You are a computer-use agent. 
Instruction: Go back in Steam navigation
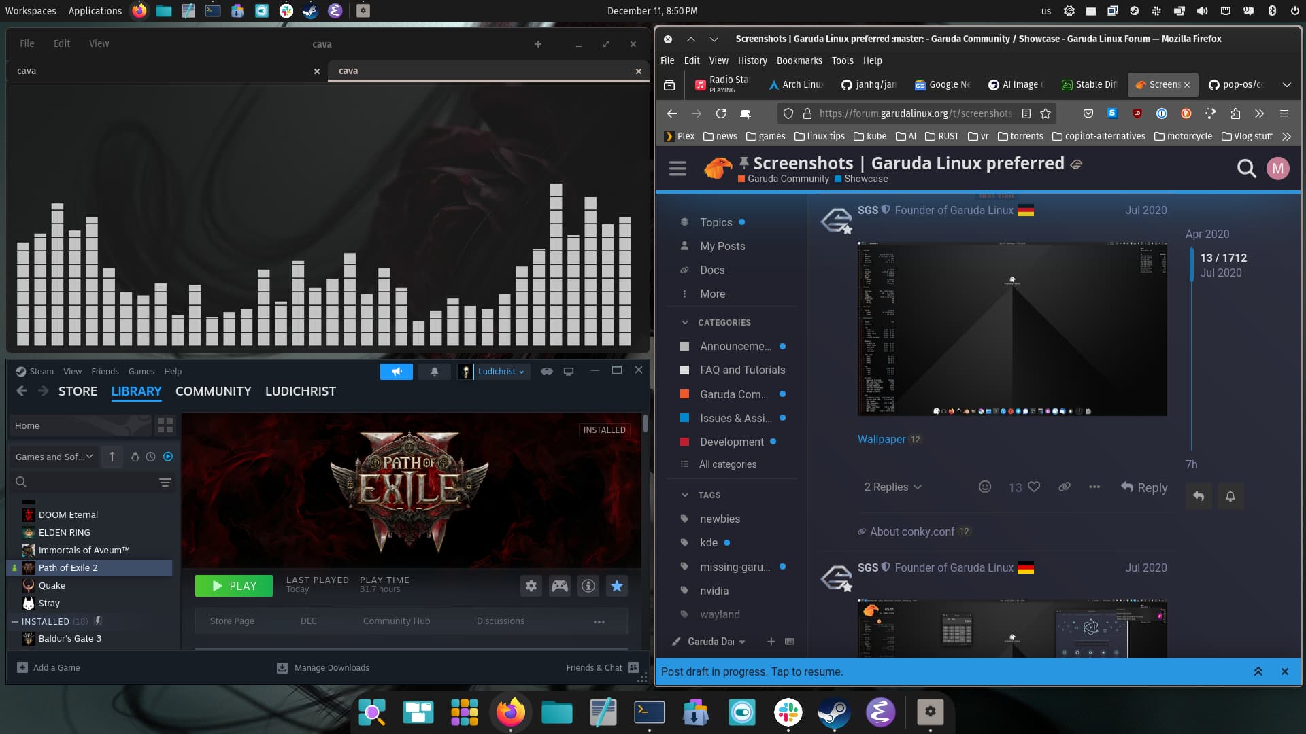22,391
